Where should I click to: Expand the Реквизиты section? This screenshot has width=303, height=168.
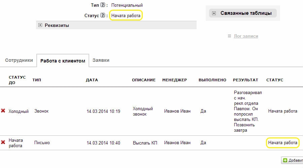(40, 25)
